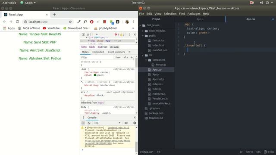The width and height of the screenshot is (276, 155).
Task: Open the dark square extension icon
Action: click(118, 22)
